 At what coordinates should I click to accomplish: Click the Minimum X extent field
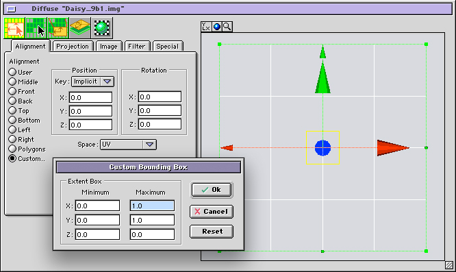97,206
